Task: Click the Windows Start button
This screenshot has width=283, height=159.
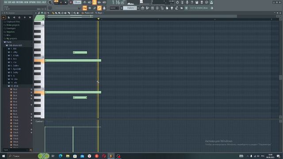Action: pos(4,156)
